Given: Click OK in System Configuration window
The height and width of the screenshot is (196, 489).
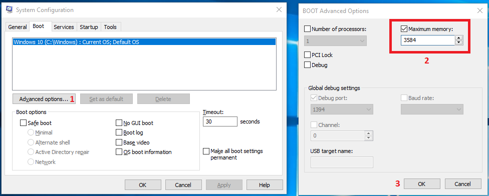Looking at the screenshot, I should 142,185.
